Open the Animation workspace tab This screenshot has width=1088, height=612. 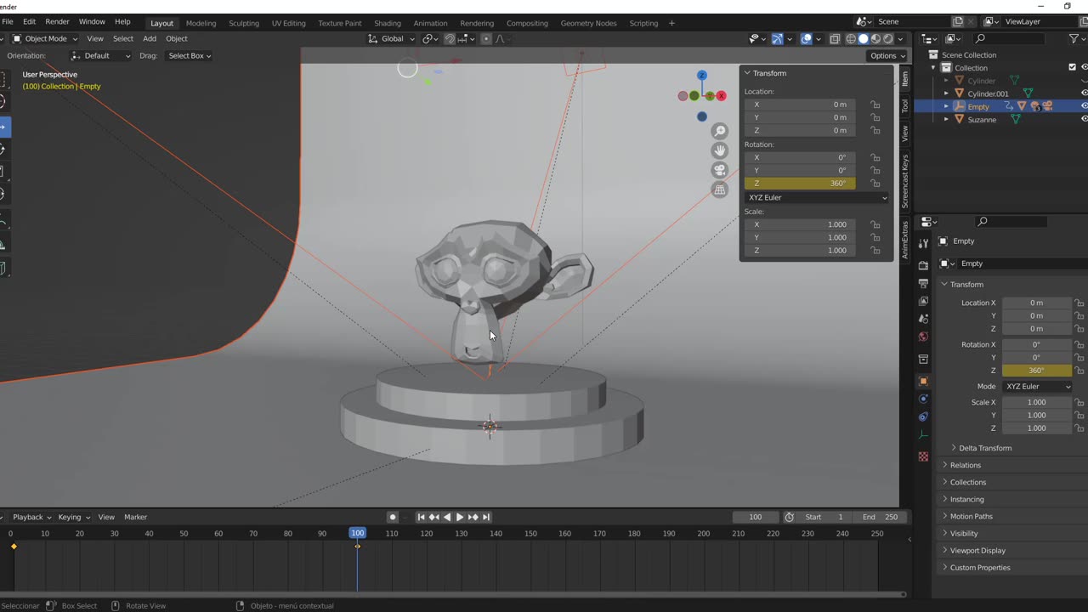(430, 23)
